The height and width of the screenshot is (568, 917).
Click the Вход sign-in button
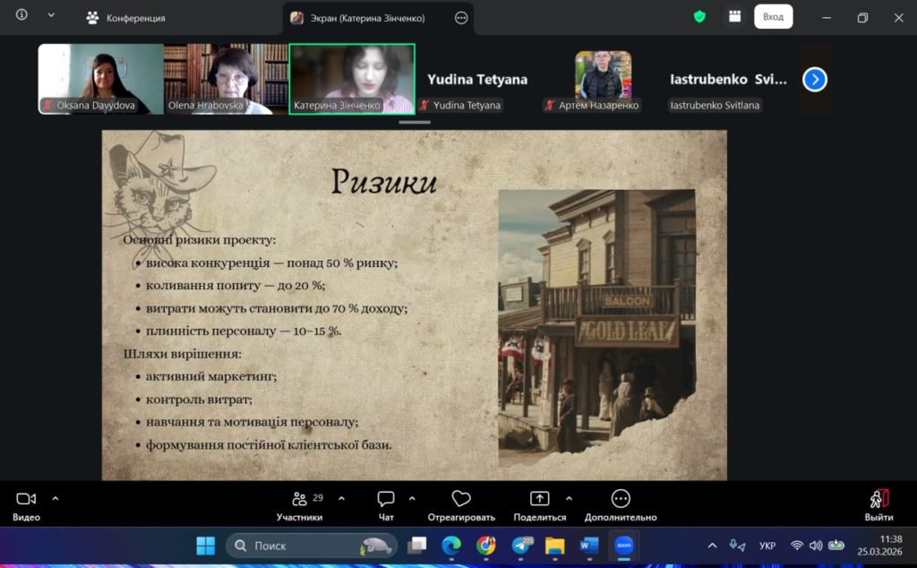(x=773, y=17)
